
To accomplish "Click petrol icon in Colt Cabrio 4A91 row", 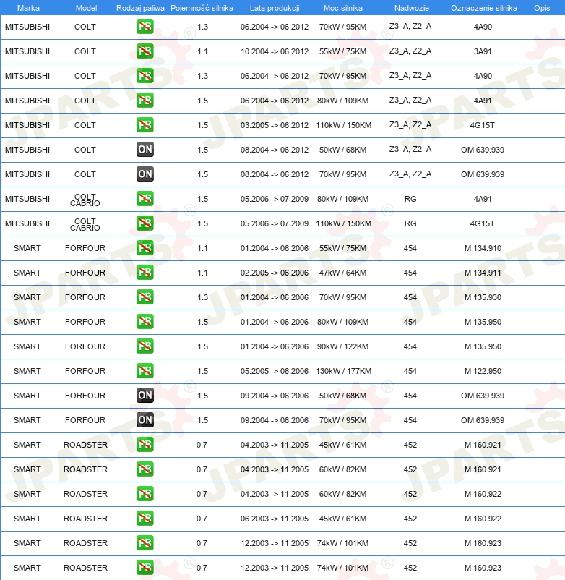I will tap(145, 199).
